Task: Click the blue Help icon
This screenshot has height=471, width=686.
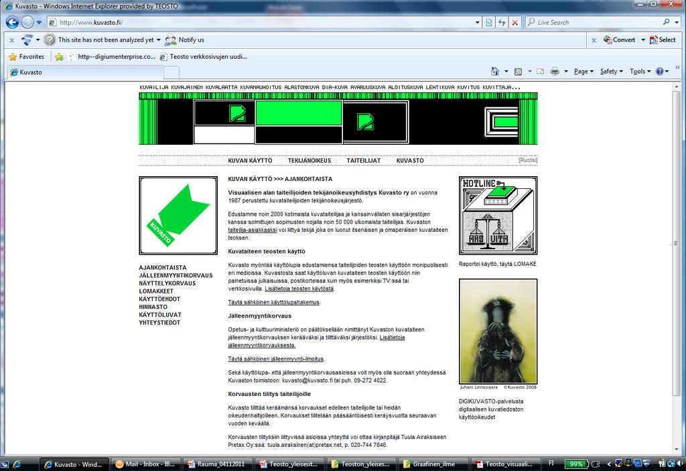Action: click(659, 71)
